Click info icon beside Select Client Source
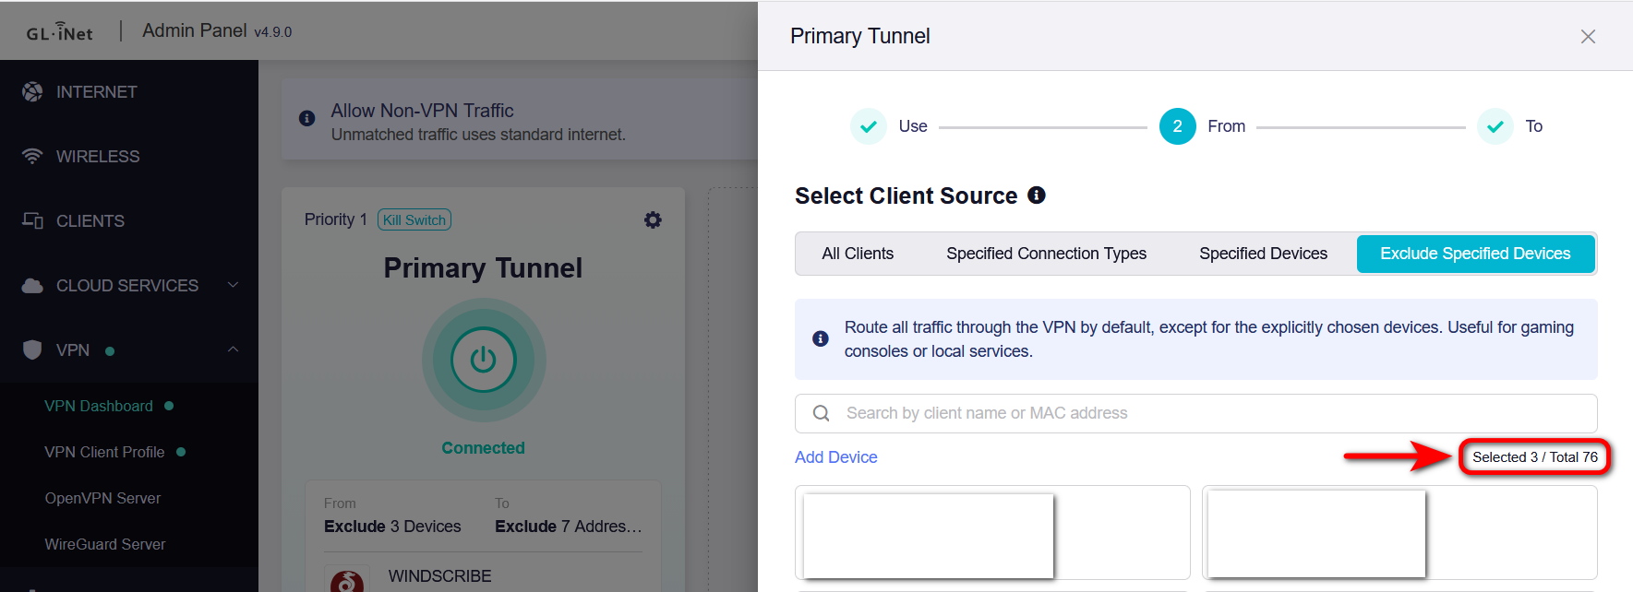 (1037, 195)
